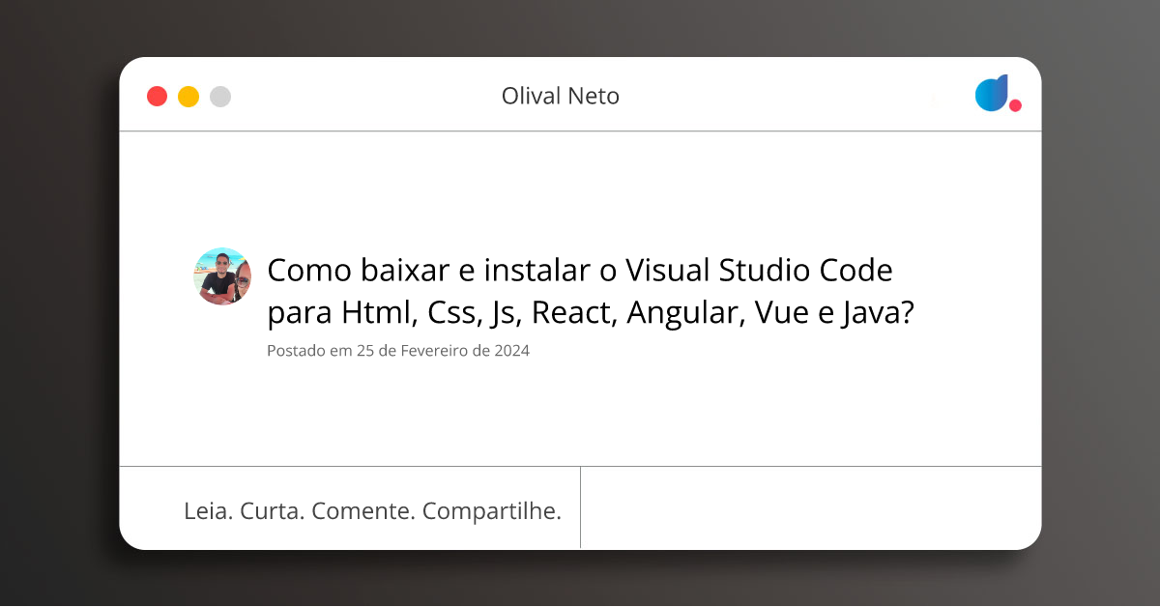Select the 'Olival Neto' title bar label
Viewport: 1160px width, 607px height.
pos(561,96)
